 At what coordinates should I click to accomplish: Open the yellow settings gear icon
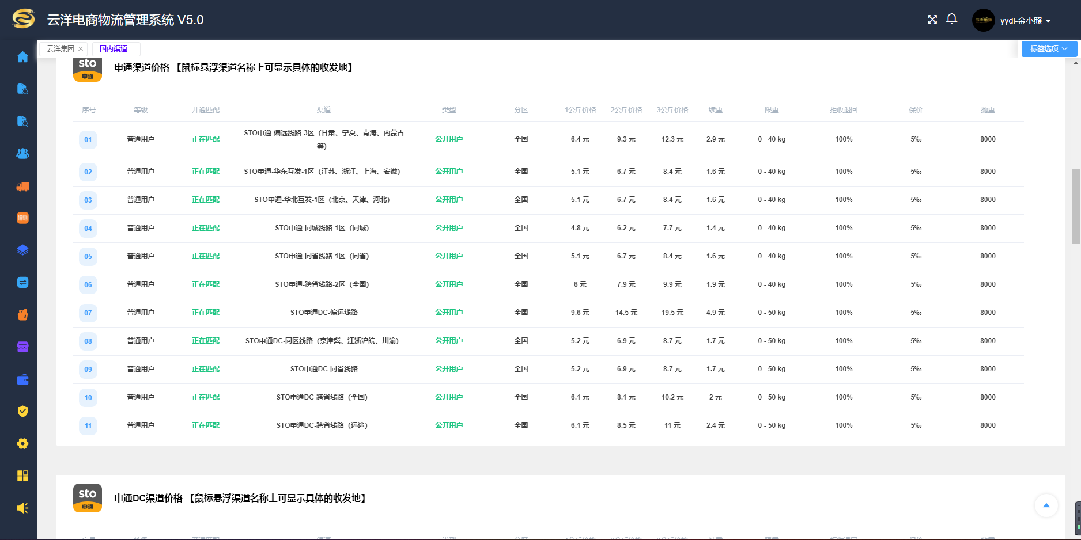pyautogui.click(x=22, y=444)
